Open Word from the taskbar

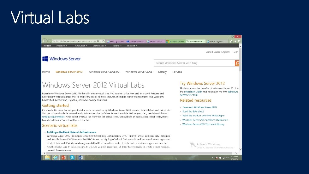tap(80, 158)
